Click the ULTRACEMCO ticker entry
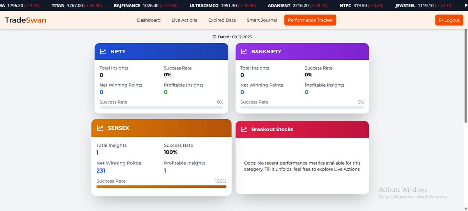The image size is (468, 211). click(223, 5)
